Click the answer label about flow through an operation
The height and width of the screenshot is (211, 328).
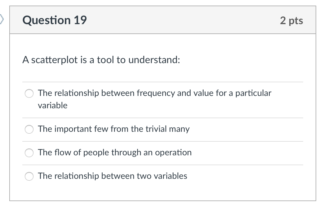(x=115, y=153)
